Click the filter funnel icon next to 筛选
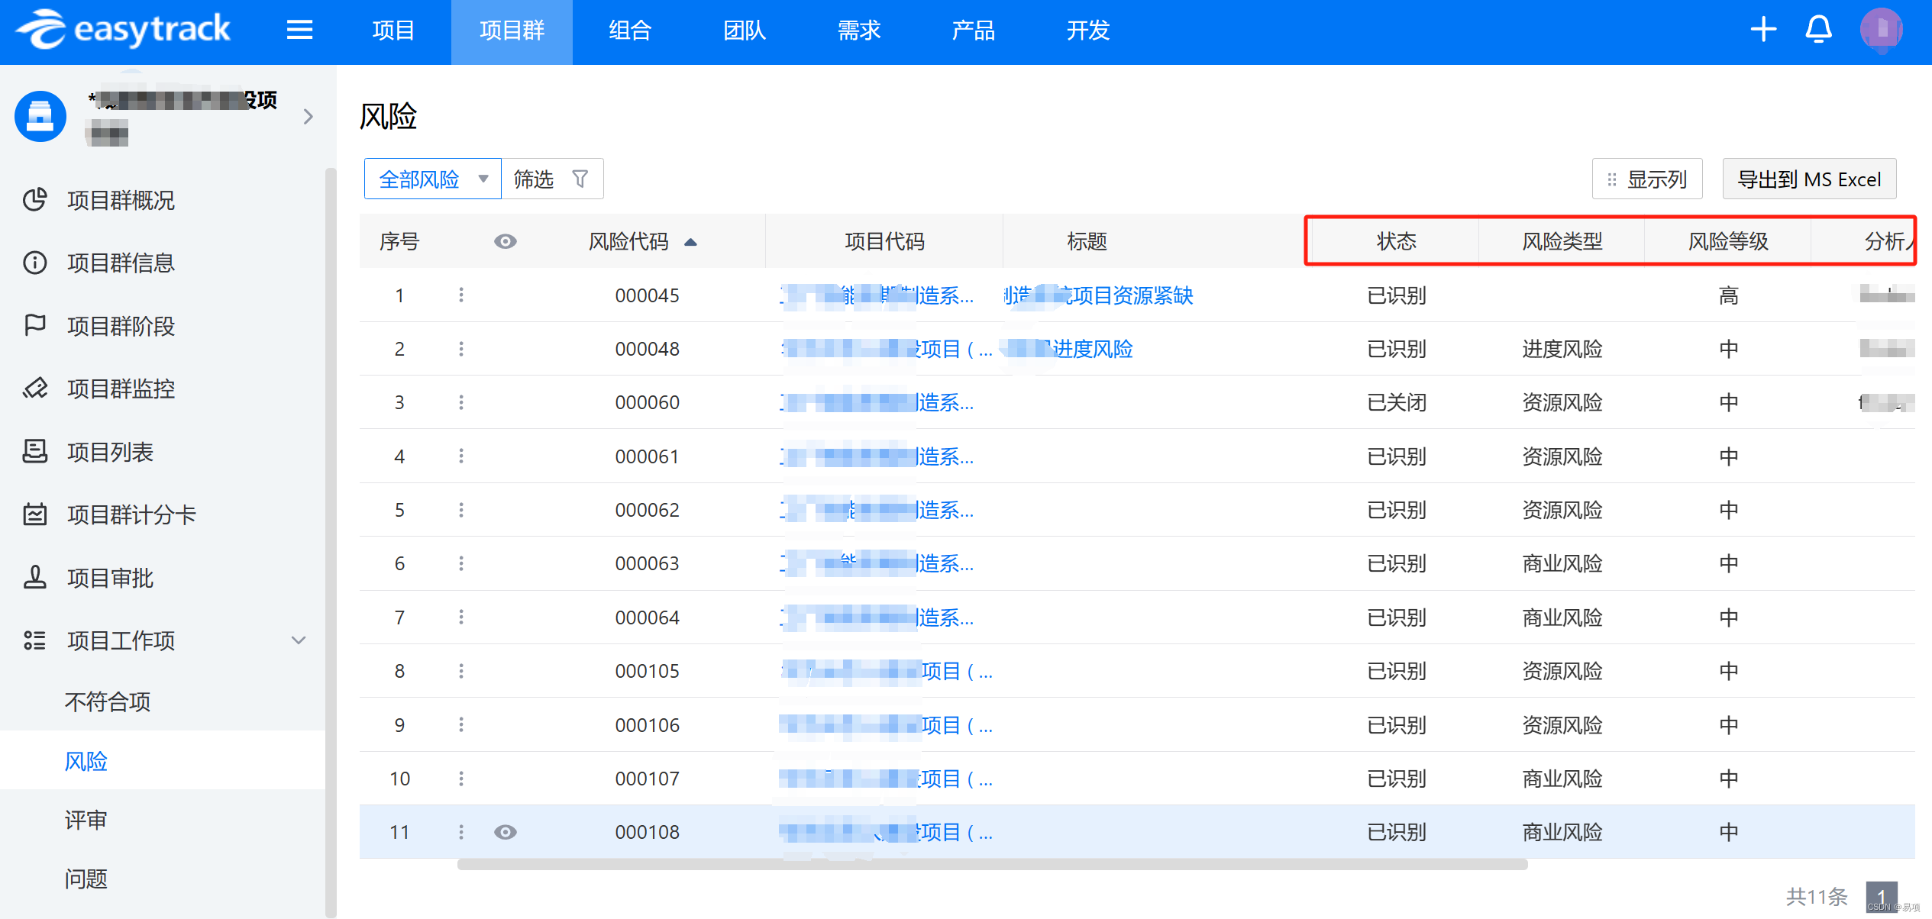 click(x=580, y=179)
